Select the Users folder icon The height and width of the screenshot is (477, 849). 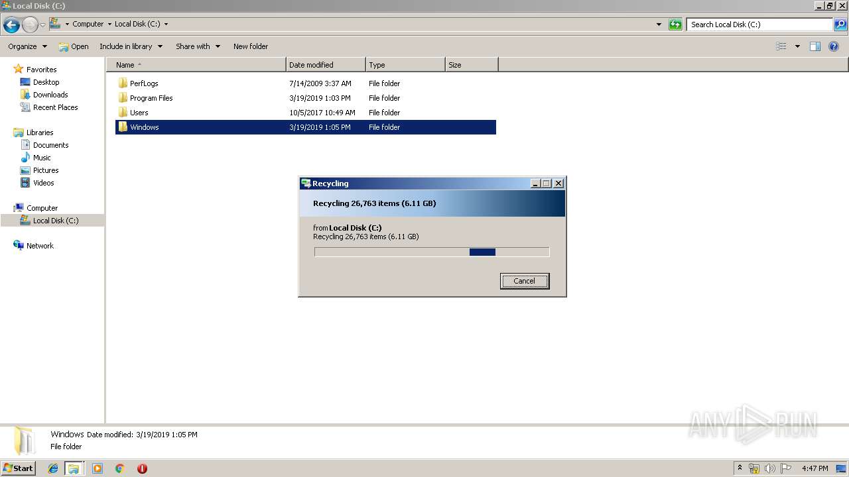pyautogui.click(x=123, y=113)
